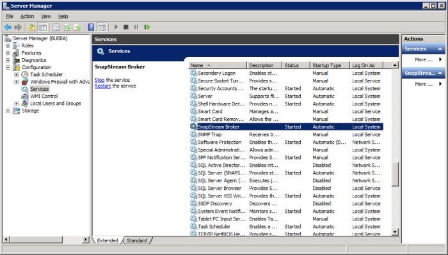Open the View menu

coord(46,17)
